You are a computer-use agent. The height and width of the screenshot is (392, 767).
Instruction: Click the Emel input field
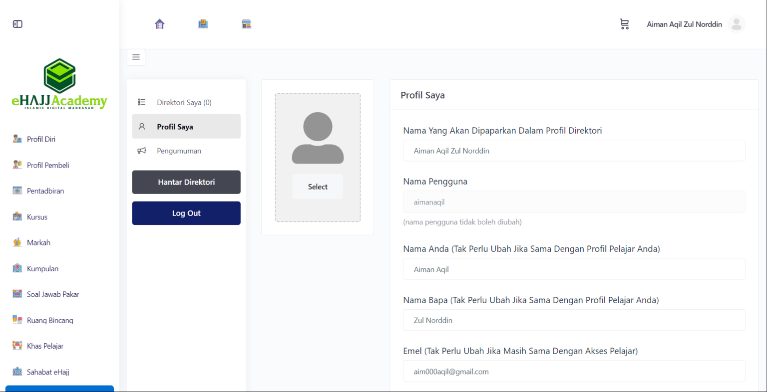tap(574, 372)
